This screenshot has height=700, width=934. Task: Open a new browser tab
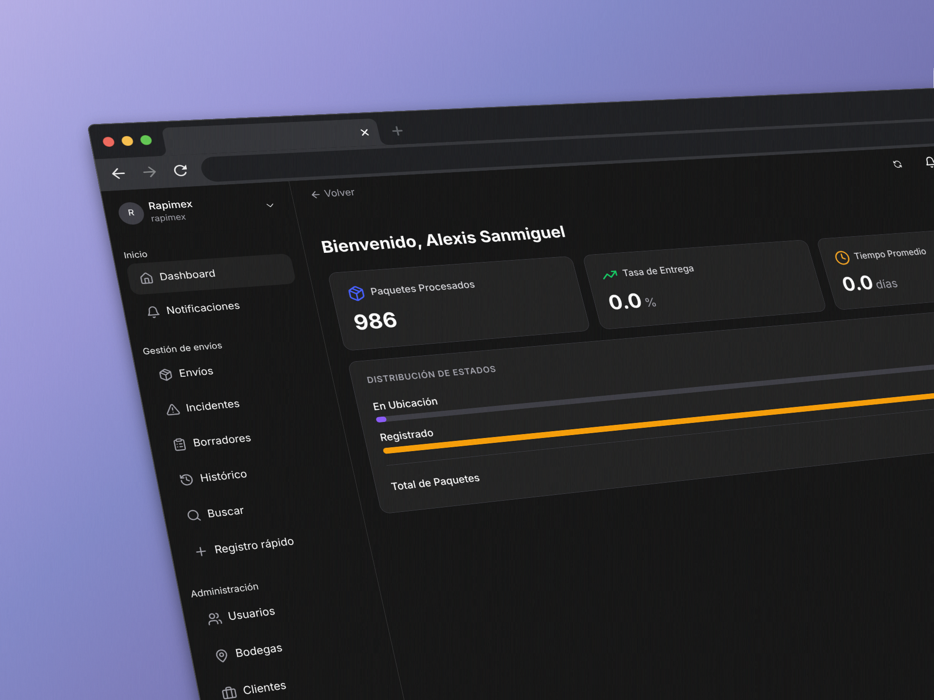click(397, 131)
